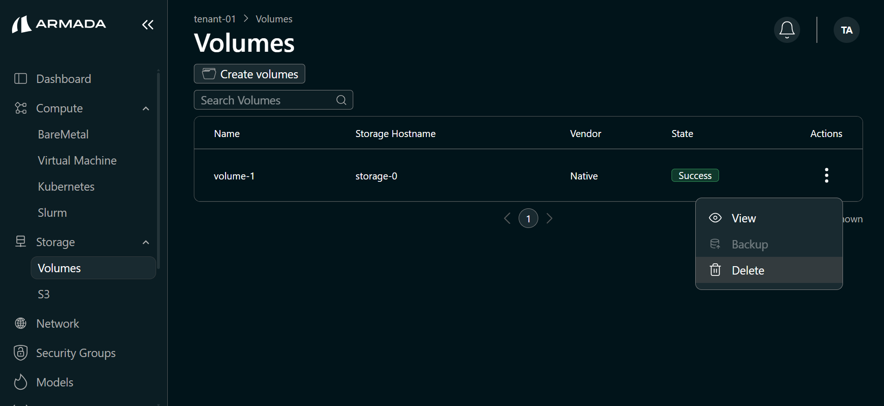Click volume-1 name cell

click(234, 176)
